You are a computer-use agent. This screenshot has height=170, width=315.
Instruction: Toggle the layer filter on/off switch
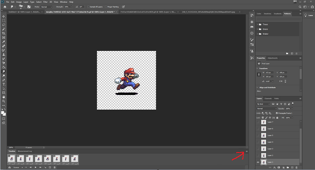click(293, 103)
